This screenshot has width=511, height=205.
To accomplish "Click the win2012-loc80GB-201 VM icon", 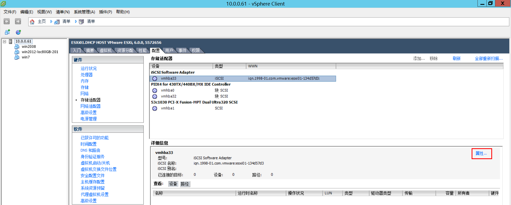I will (x=17, y=52).
